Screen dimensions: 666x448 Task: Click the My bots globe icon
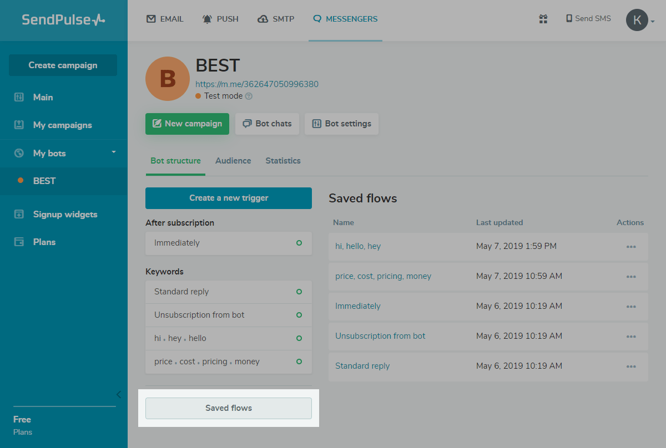tap(19, 153)
